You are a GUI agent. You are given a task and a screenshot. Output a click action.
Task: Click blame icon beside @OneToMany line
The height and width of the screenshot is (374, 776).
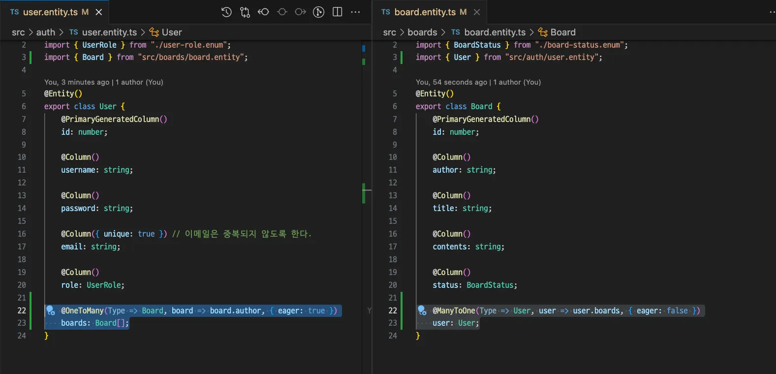(50, 311)
